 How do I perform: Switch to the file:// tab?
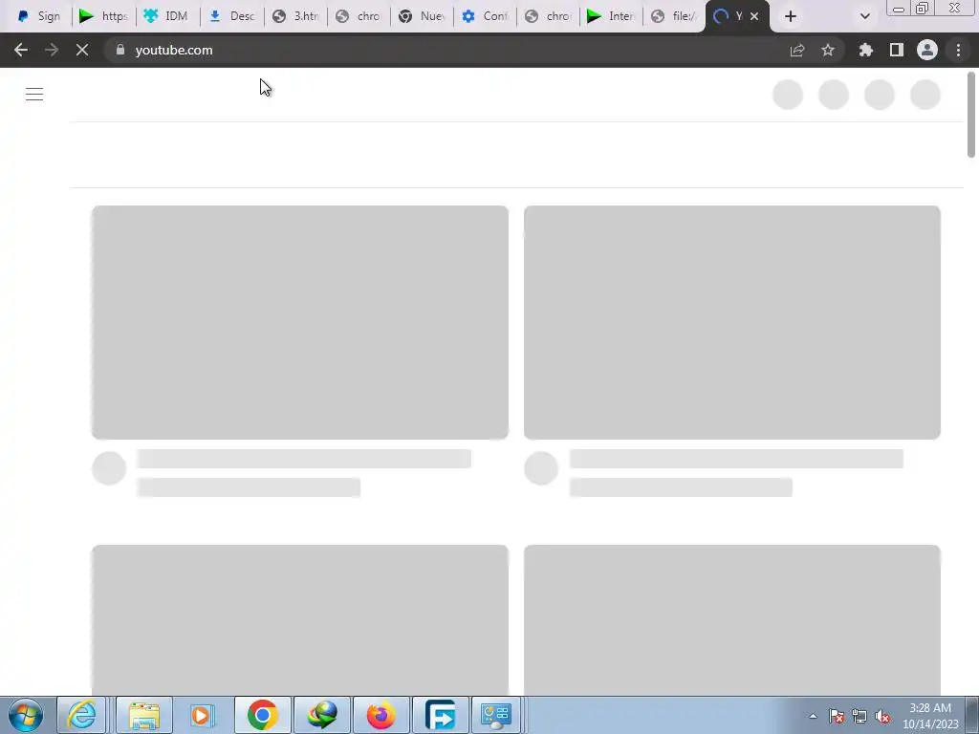click(x=674, y=16)
